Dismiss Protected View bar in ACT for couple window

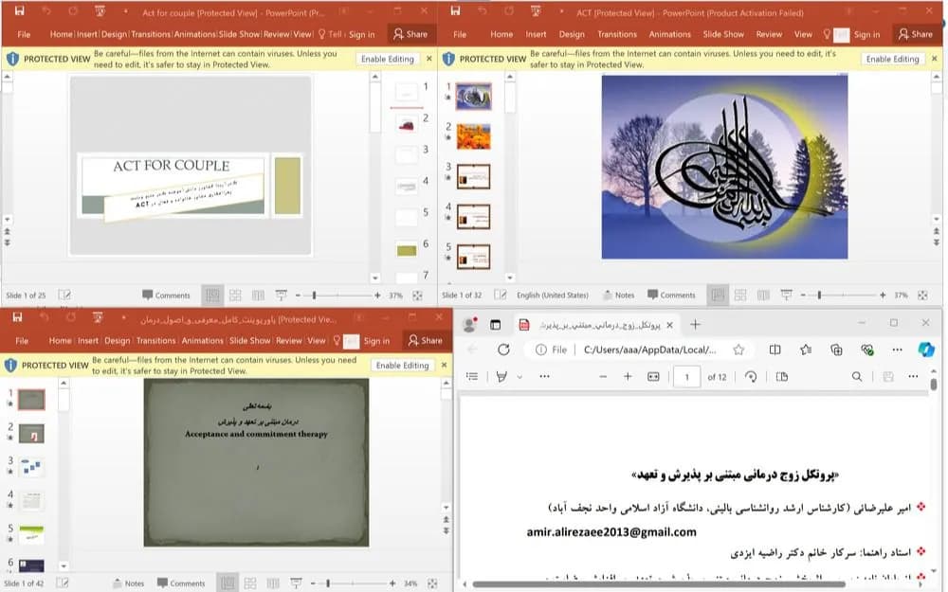click(x=429, y=59)
